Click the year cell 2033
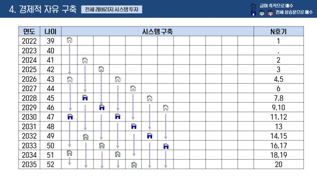 (x=29, y=145)
